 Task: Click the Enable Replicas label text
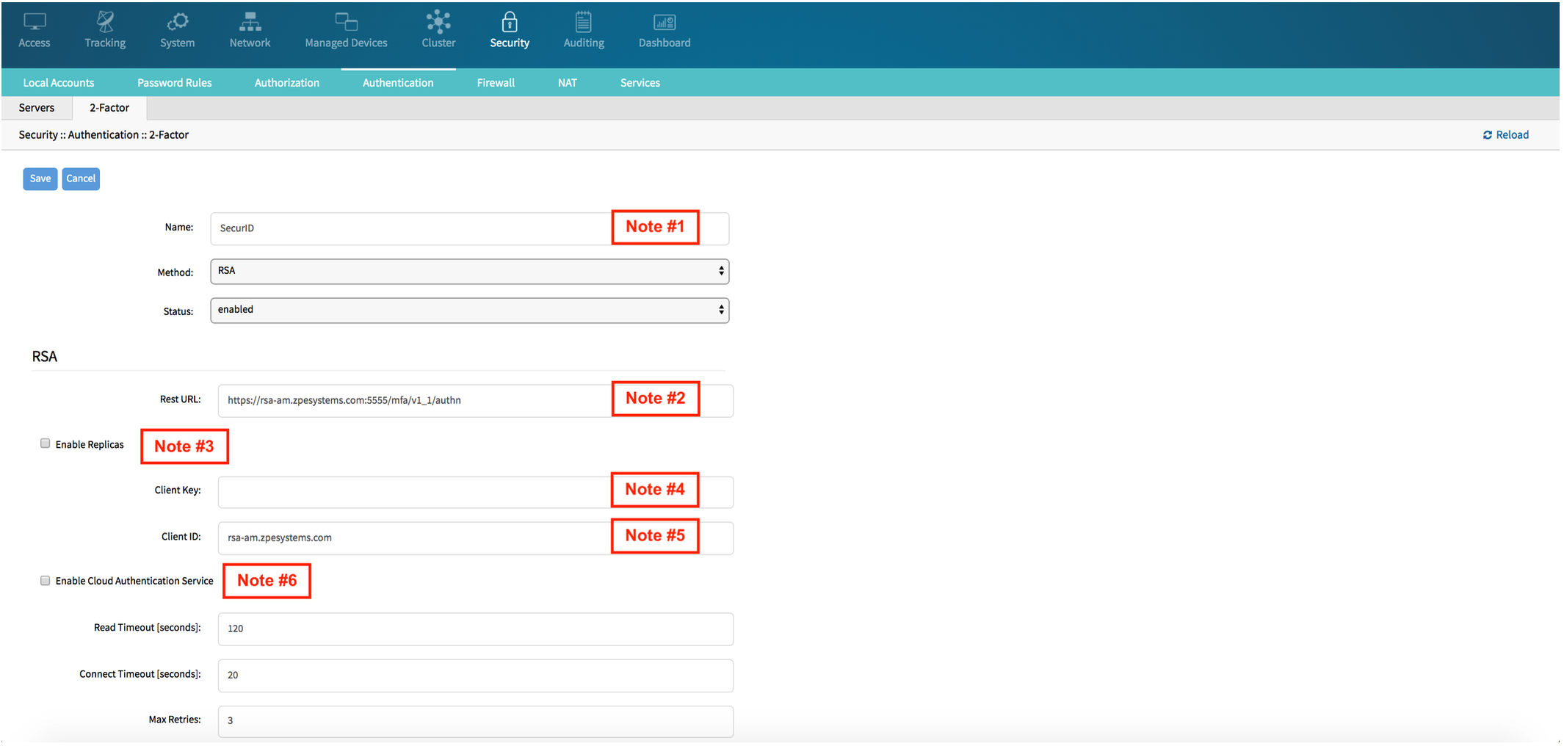(90, 445)
